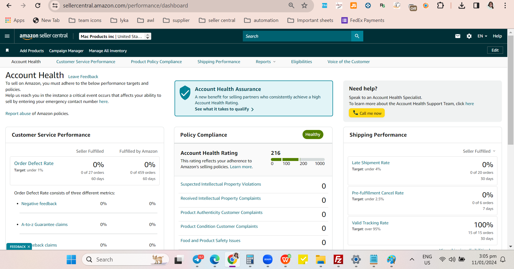Open FedEx Payments bookmark
The width and height of the screenshot is (514, 269).
(363, 20)
